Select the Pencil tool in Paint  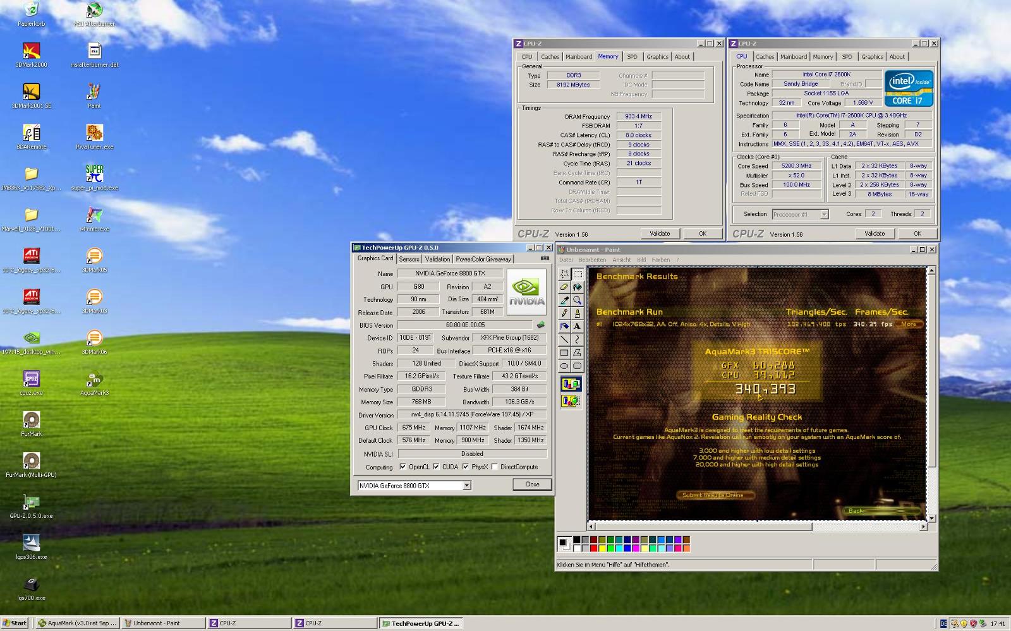tap(564, 313)
